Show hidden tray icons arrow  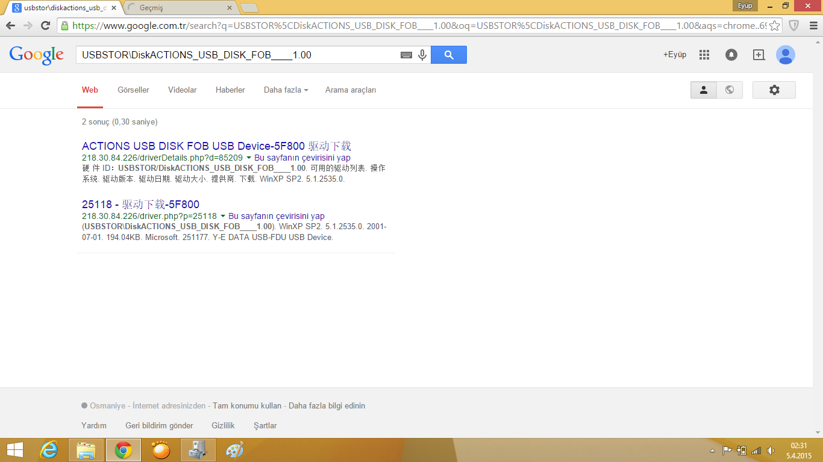[712, 451]
